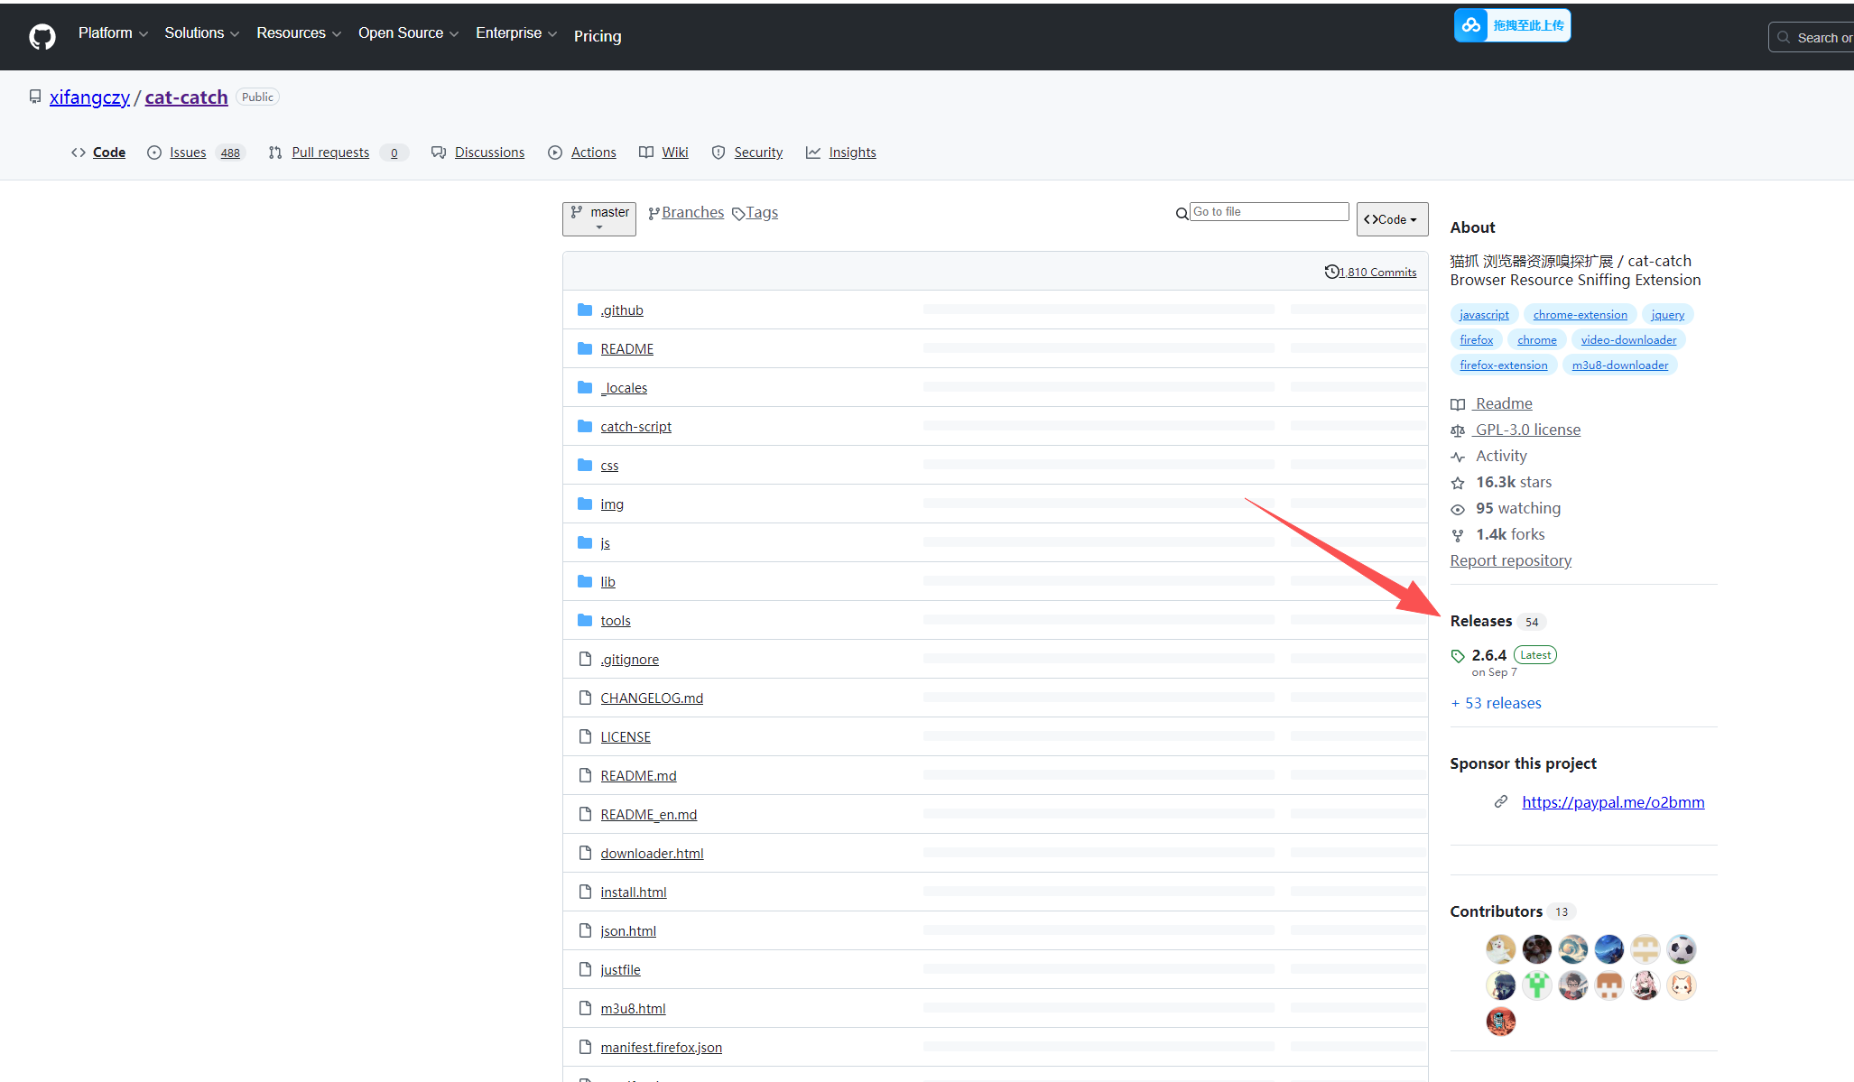Click the LICENSE file icon
Screen dimensions: 1854x1082
coord(585,736)
